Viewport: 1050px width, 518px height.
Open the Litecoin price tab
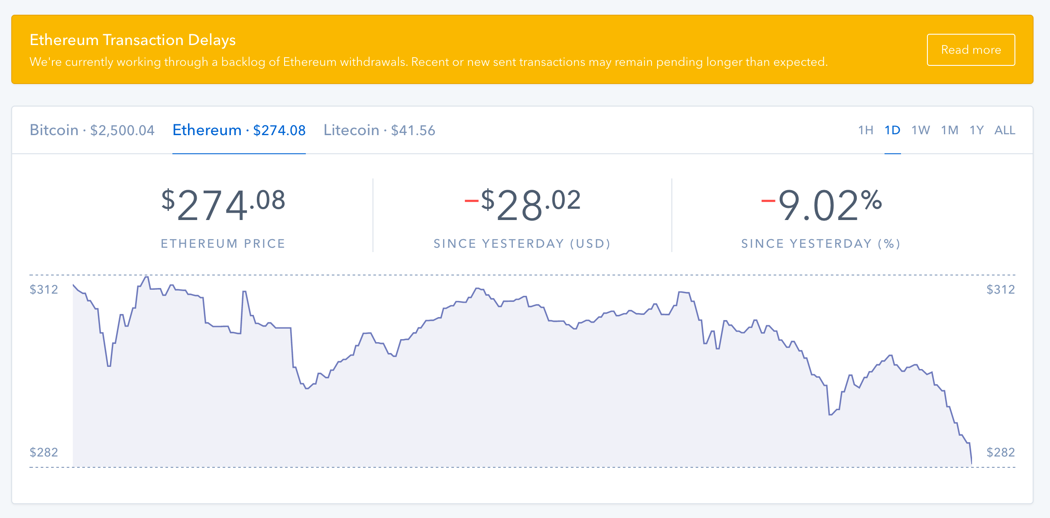(x=379, y=130)
